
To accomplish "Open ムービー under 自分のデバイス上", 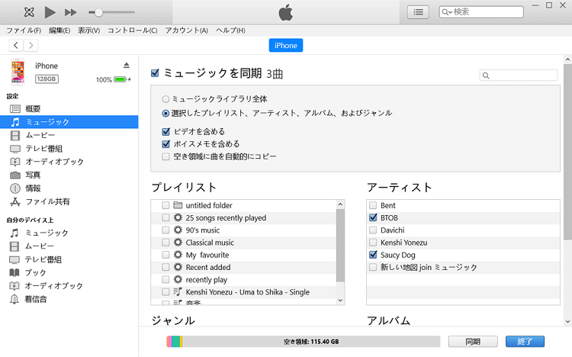I will coord(69,246).
